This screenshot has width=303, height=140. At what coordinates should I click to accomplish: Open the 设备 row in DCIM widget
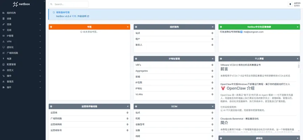click(174, 130)
